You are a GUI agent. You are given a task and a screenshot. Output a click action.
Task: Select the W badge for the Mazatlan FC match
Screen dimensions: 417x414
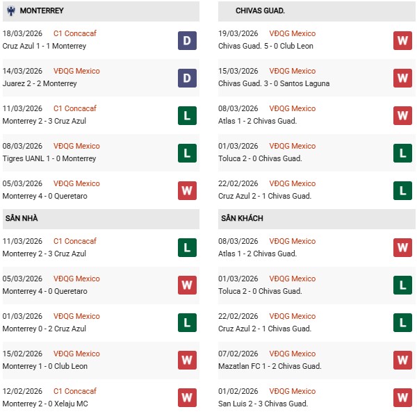[x=402, y=361]
